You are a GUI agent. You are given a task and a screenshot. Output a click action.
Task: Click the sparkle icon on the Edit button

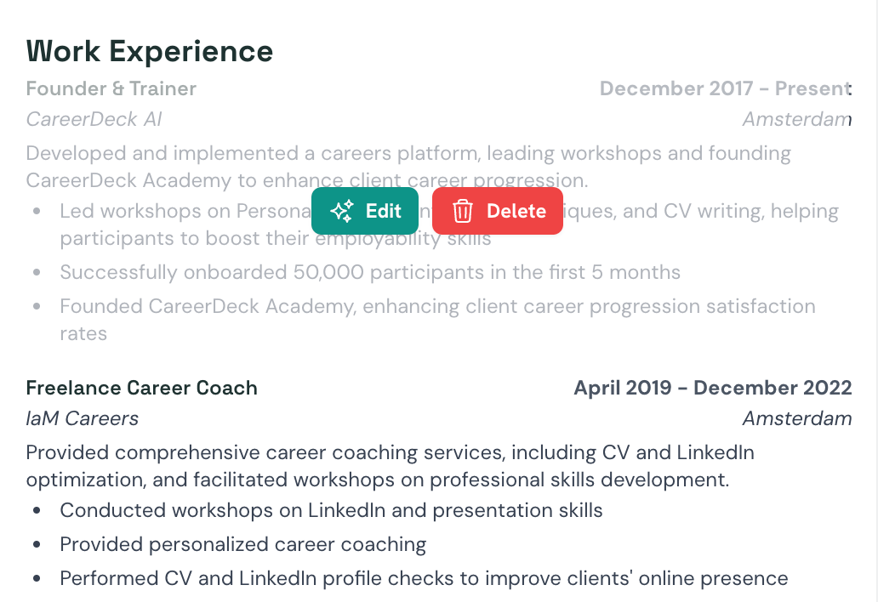342,212
